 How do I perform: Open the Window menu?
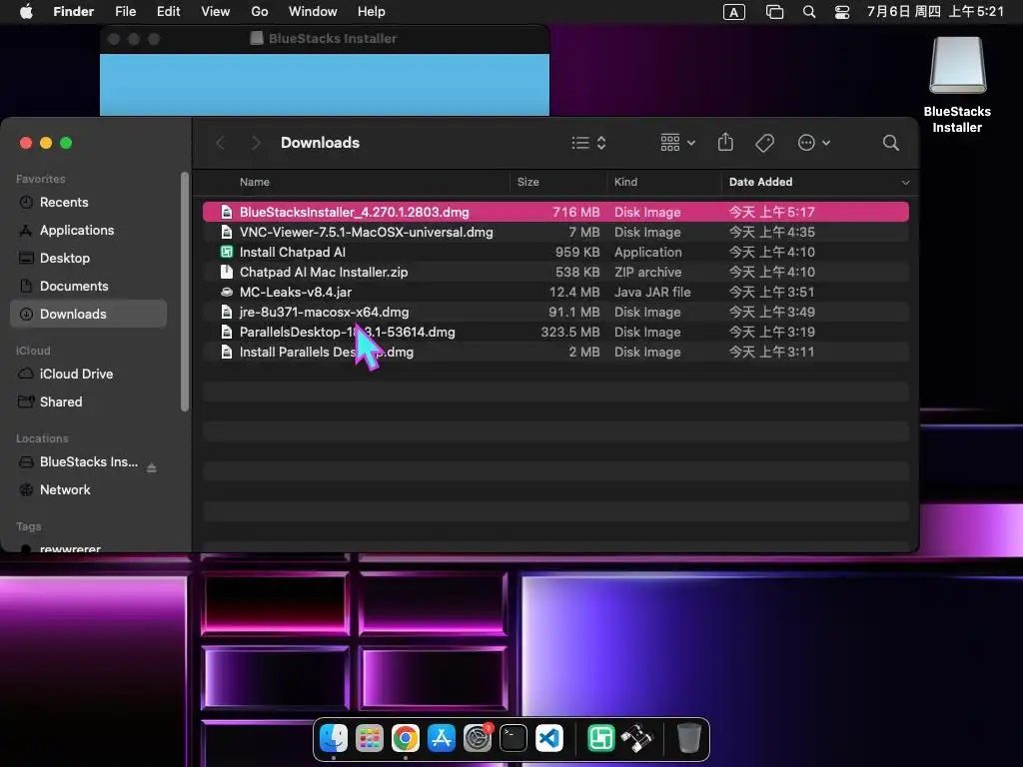[x=313, y=12]
